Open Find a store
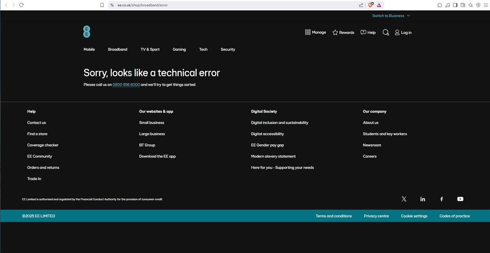Viewport: 490px width, 253px height. [37, 134]
